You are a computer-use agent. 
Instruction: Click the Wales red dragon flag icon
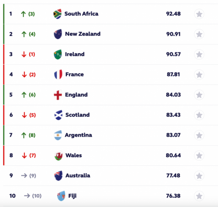click(x=58, y=156)
